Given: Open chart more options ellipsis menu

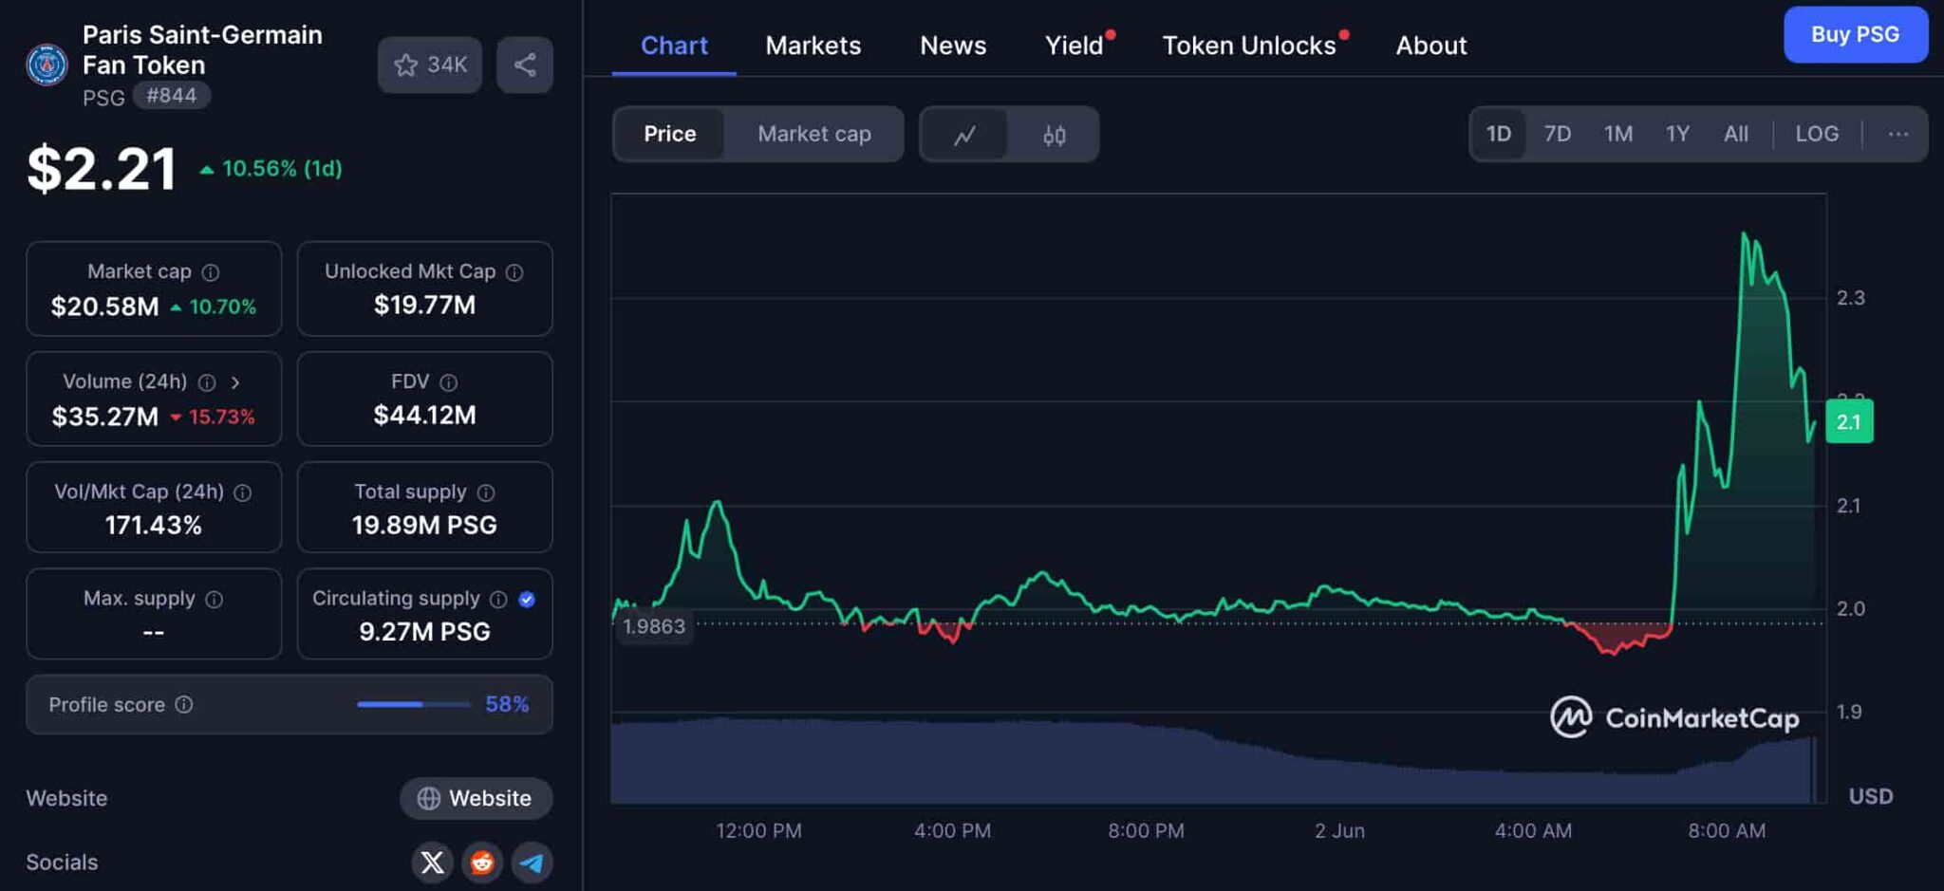Looking at the screenshot, I should pyautogui.click(x=1897, y=134).
